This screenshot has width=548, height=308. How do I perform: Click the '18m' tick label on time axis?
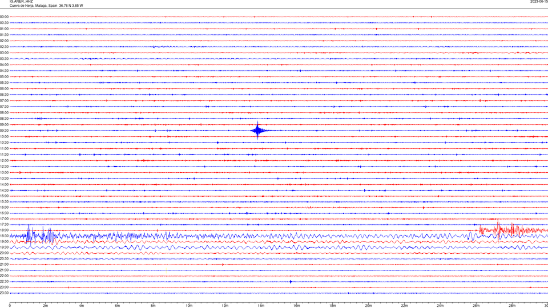[x=333, y=306]
